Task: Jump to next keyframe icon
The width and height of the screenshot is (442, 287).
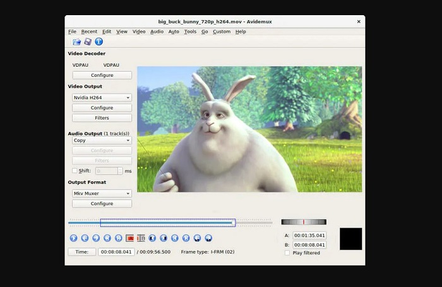Action: (119, 238)
